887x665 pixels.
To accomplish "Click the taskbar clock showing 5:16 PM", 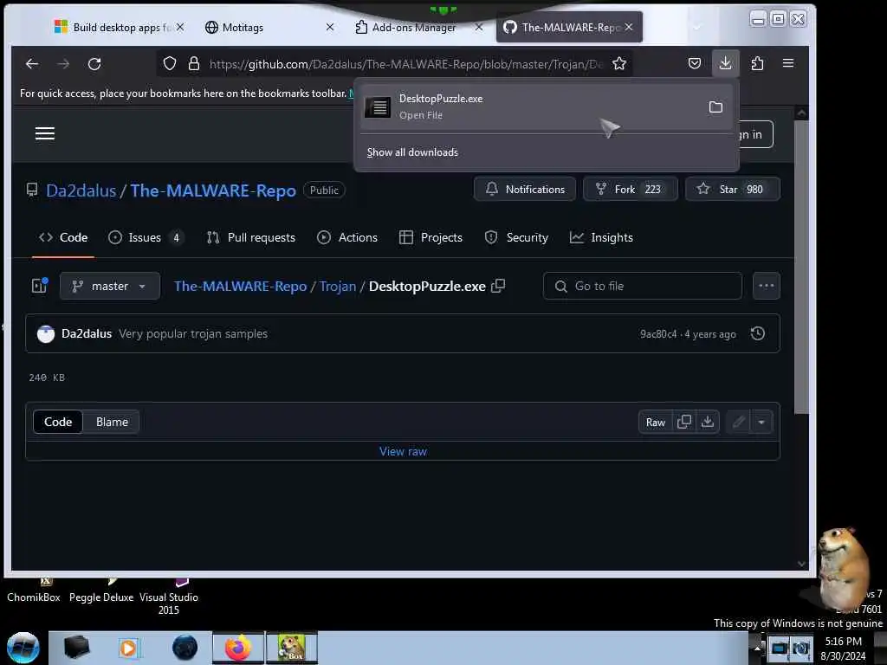I will [843, 648].
